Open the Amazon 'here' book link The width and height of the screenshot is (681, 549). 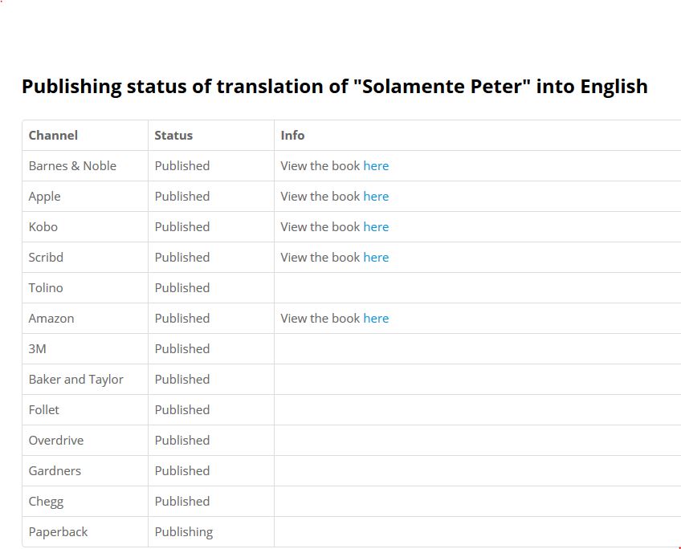coord(376,319)
